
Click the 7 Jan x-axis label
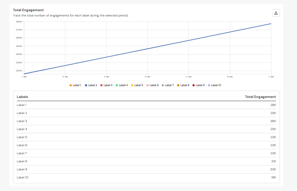pos(271,77)
